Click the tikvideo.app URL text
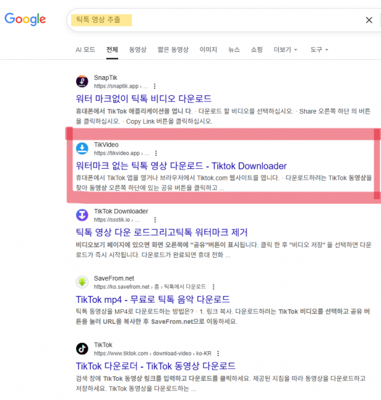Screen dimensions: 381x400 (121, 153)
